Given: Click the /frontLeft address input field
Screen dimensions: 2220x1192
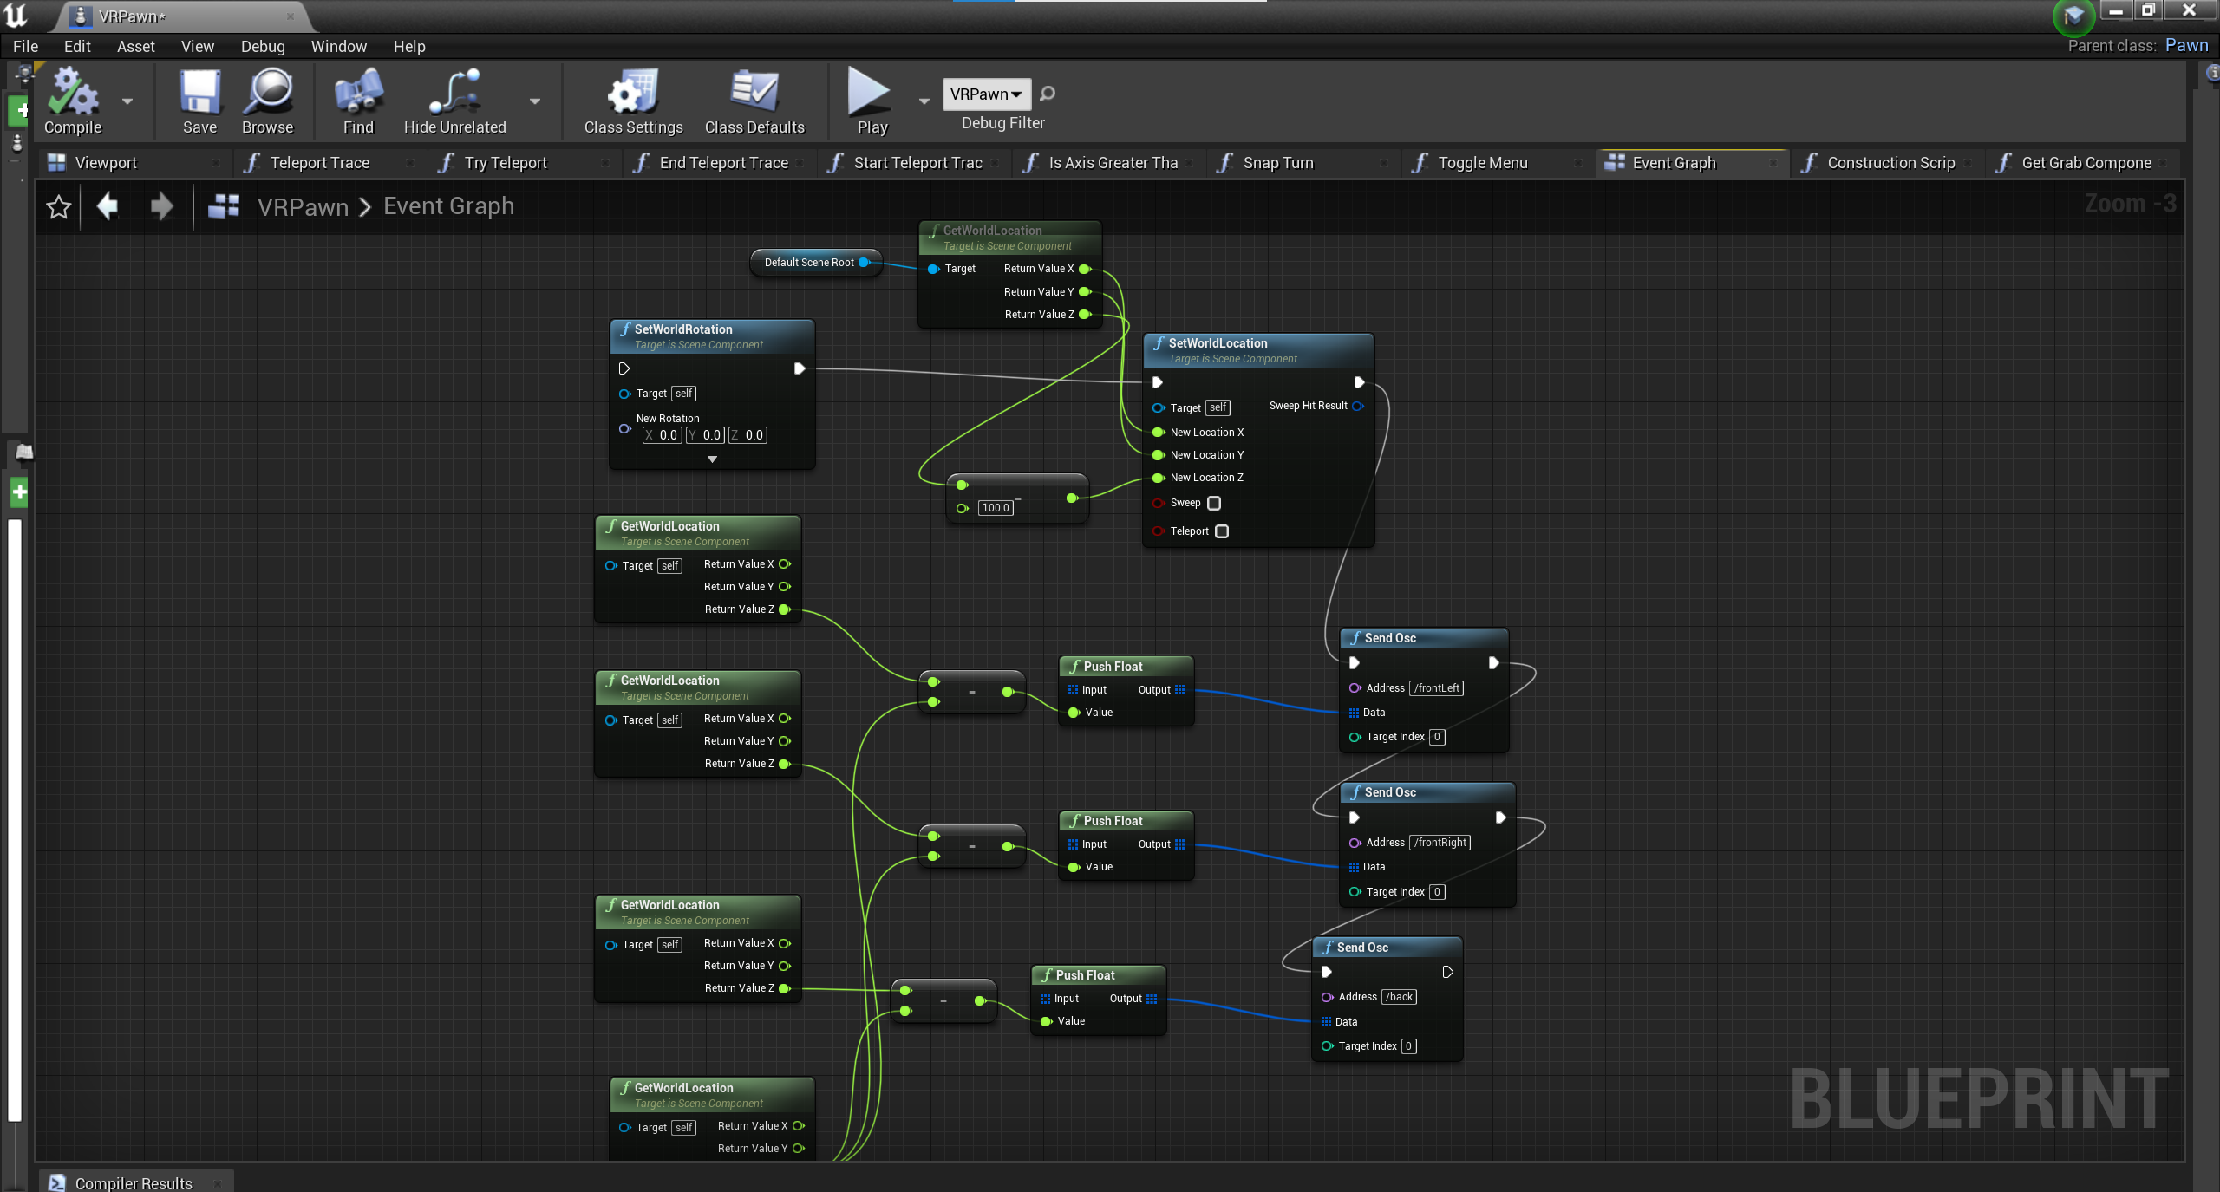Looking at the screenshot, I should click(x=1437, y=688).
